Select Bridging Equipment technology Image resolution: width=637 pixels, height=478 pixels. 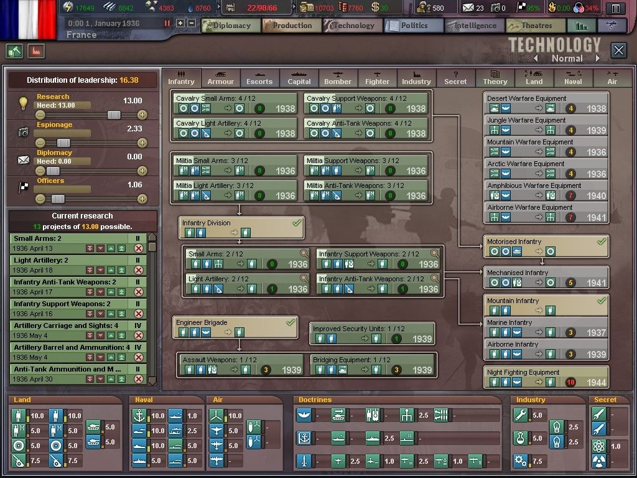[372, 365]
